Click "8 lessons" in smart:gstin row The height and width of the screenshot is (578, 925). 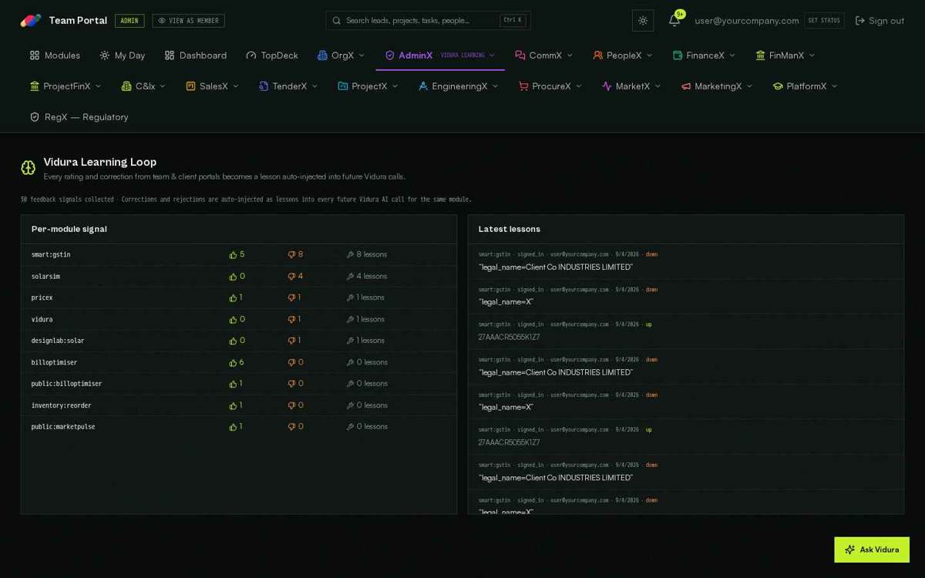[x=372, y=254]
